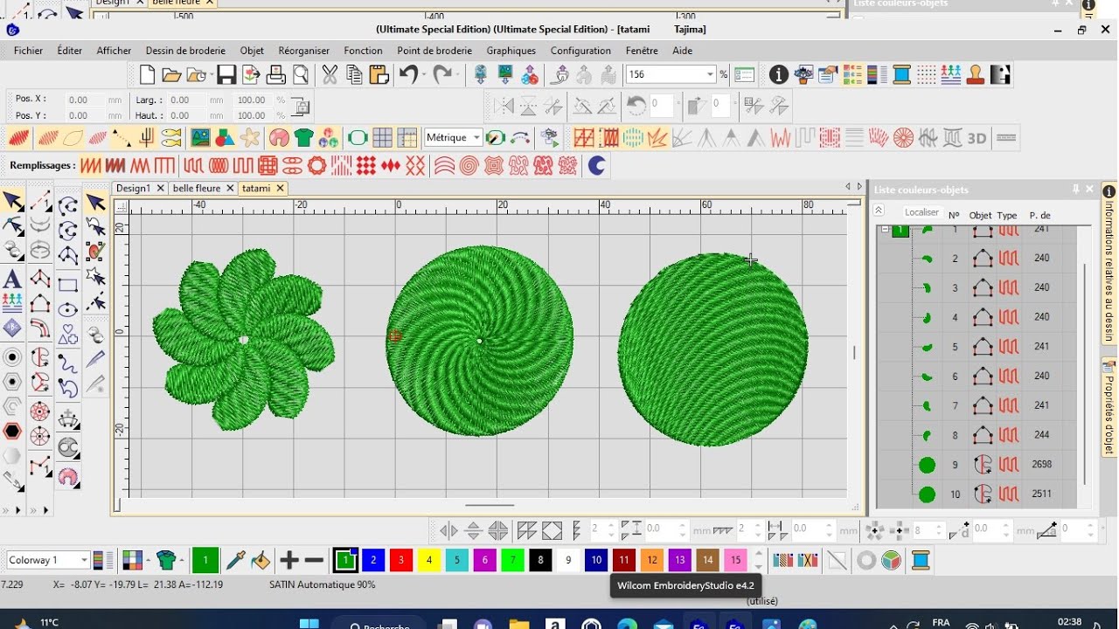
Task: Collapse color block 1 in object list
Action: tap(885, 229)
